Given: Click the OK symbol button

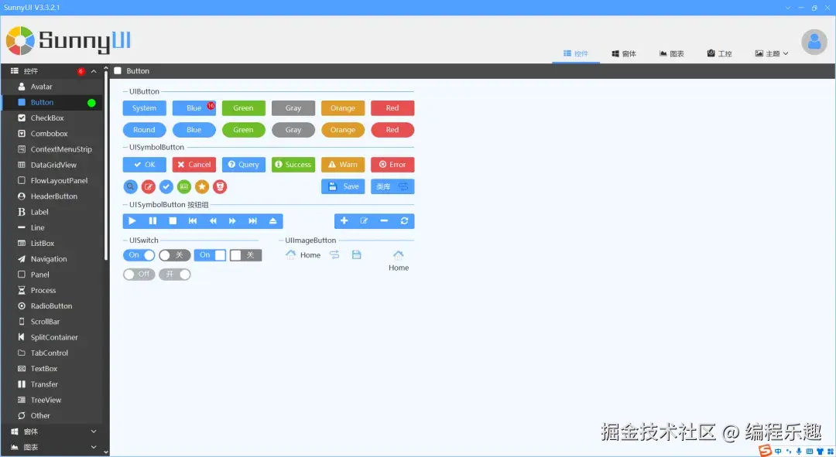Looking at the screenshot, I should [x=145, y=165].
